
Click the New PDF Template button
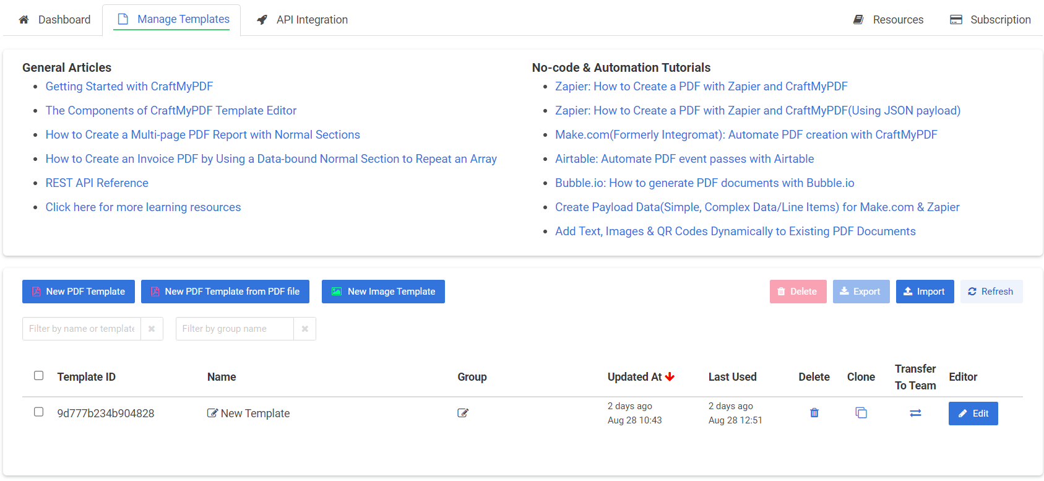[79, 292]
